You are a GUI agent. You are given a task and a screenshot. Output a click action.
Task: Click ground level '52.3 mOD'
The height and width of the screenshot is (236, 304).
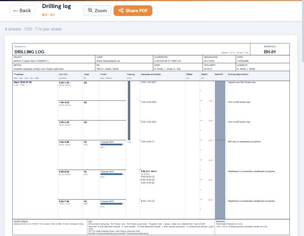209,61
